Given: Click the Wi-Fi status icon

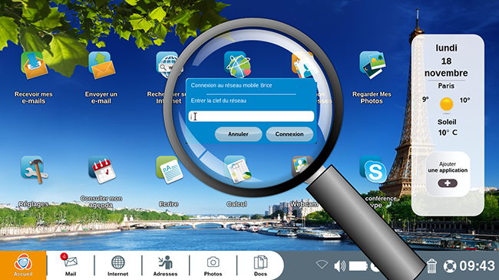Looking at the screenshot, I should coord(322,265).
